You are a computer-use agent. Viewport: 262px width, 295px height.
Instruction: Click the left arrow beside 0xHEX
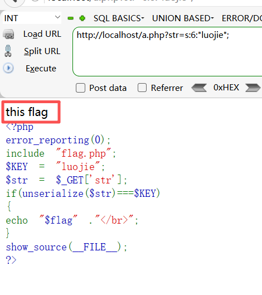(x=199, y=88)
